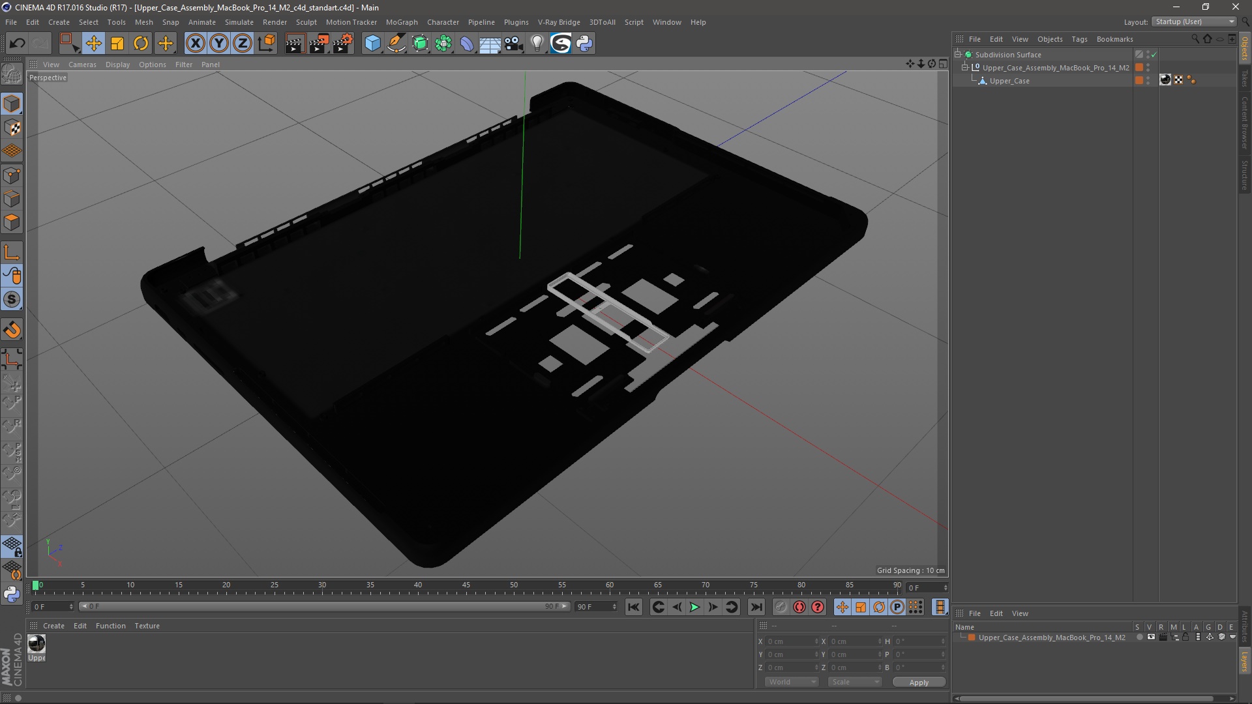
Task: Click the Undo arrow icon
Action: [17, 44]
